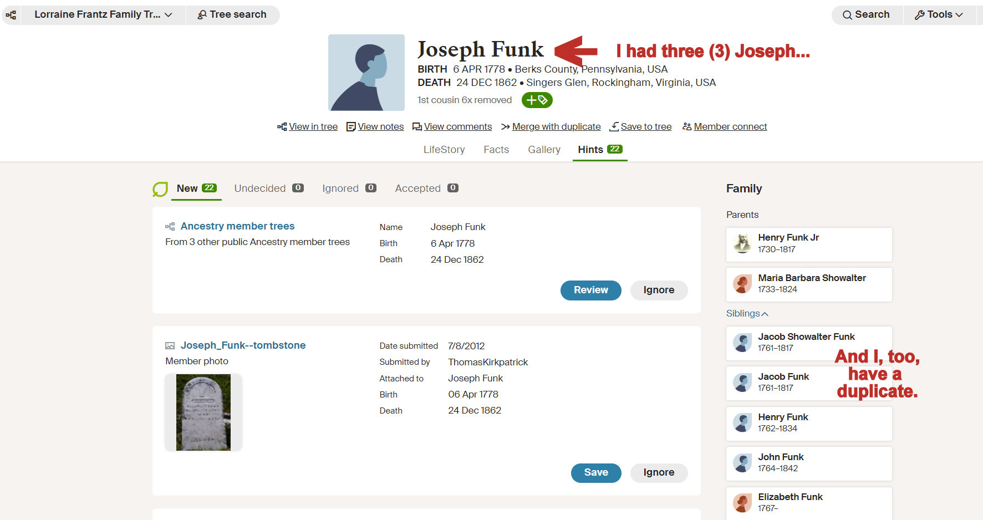This screenshot has width=983, height=520.
Task: Open the Tools dropdown menu
Action: [939, 15]
